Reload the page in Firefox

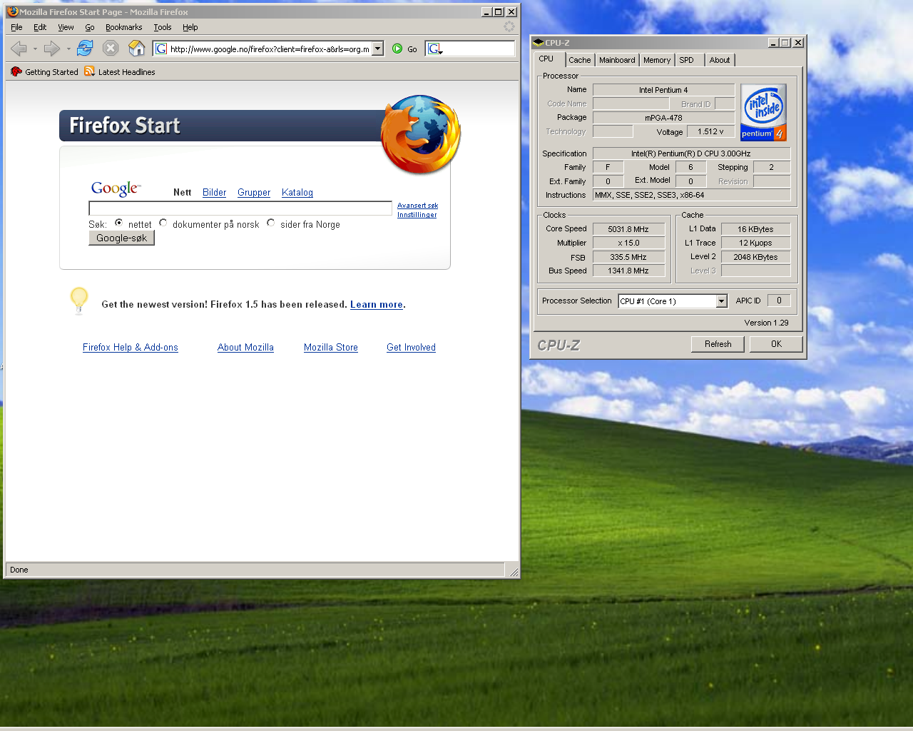coord(85,49)
